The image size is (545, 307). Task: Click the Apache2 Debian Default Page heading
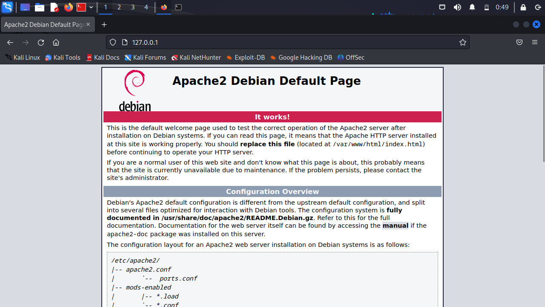[x=267, y=81]
